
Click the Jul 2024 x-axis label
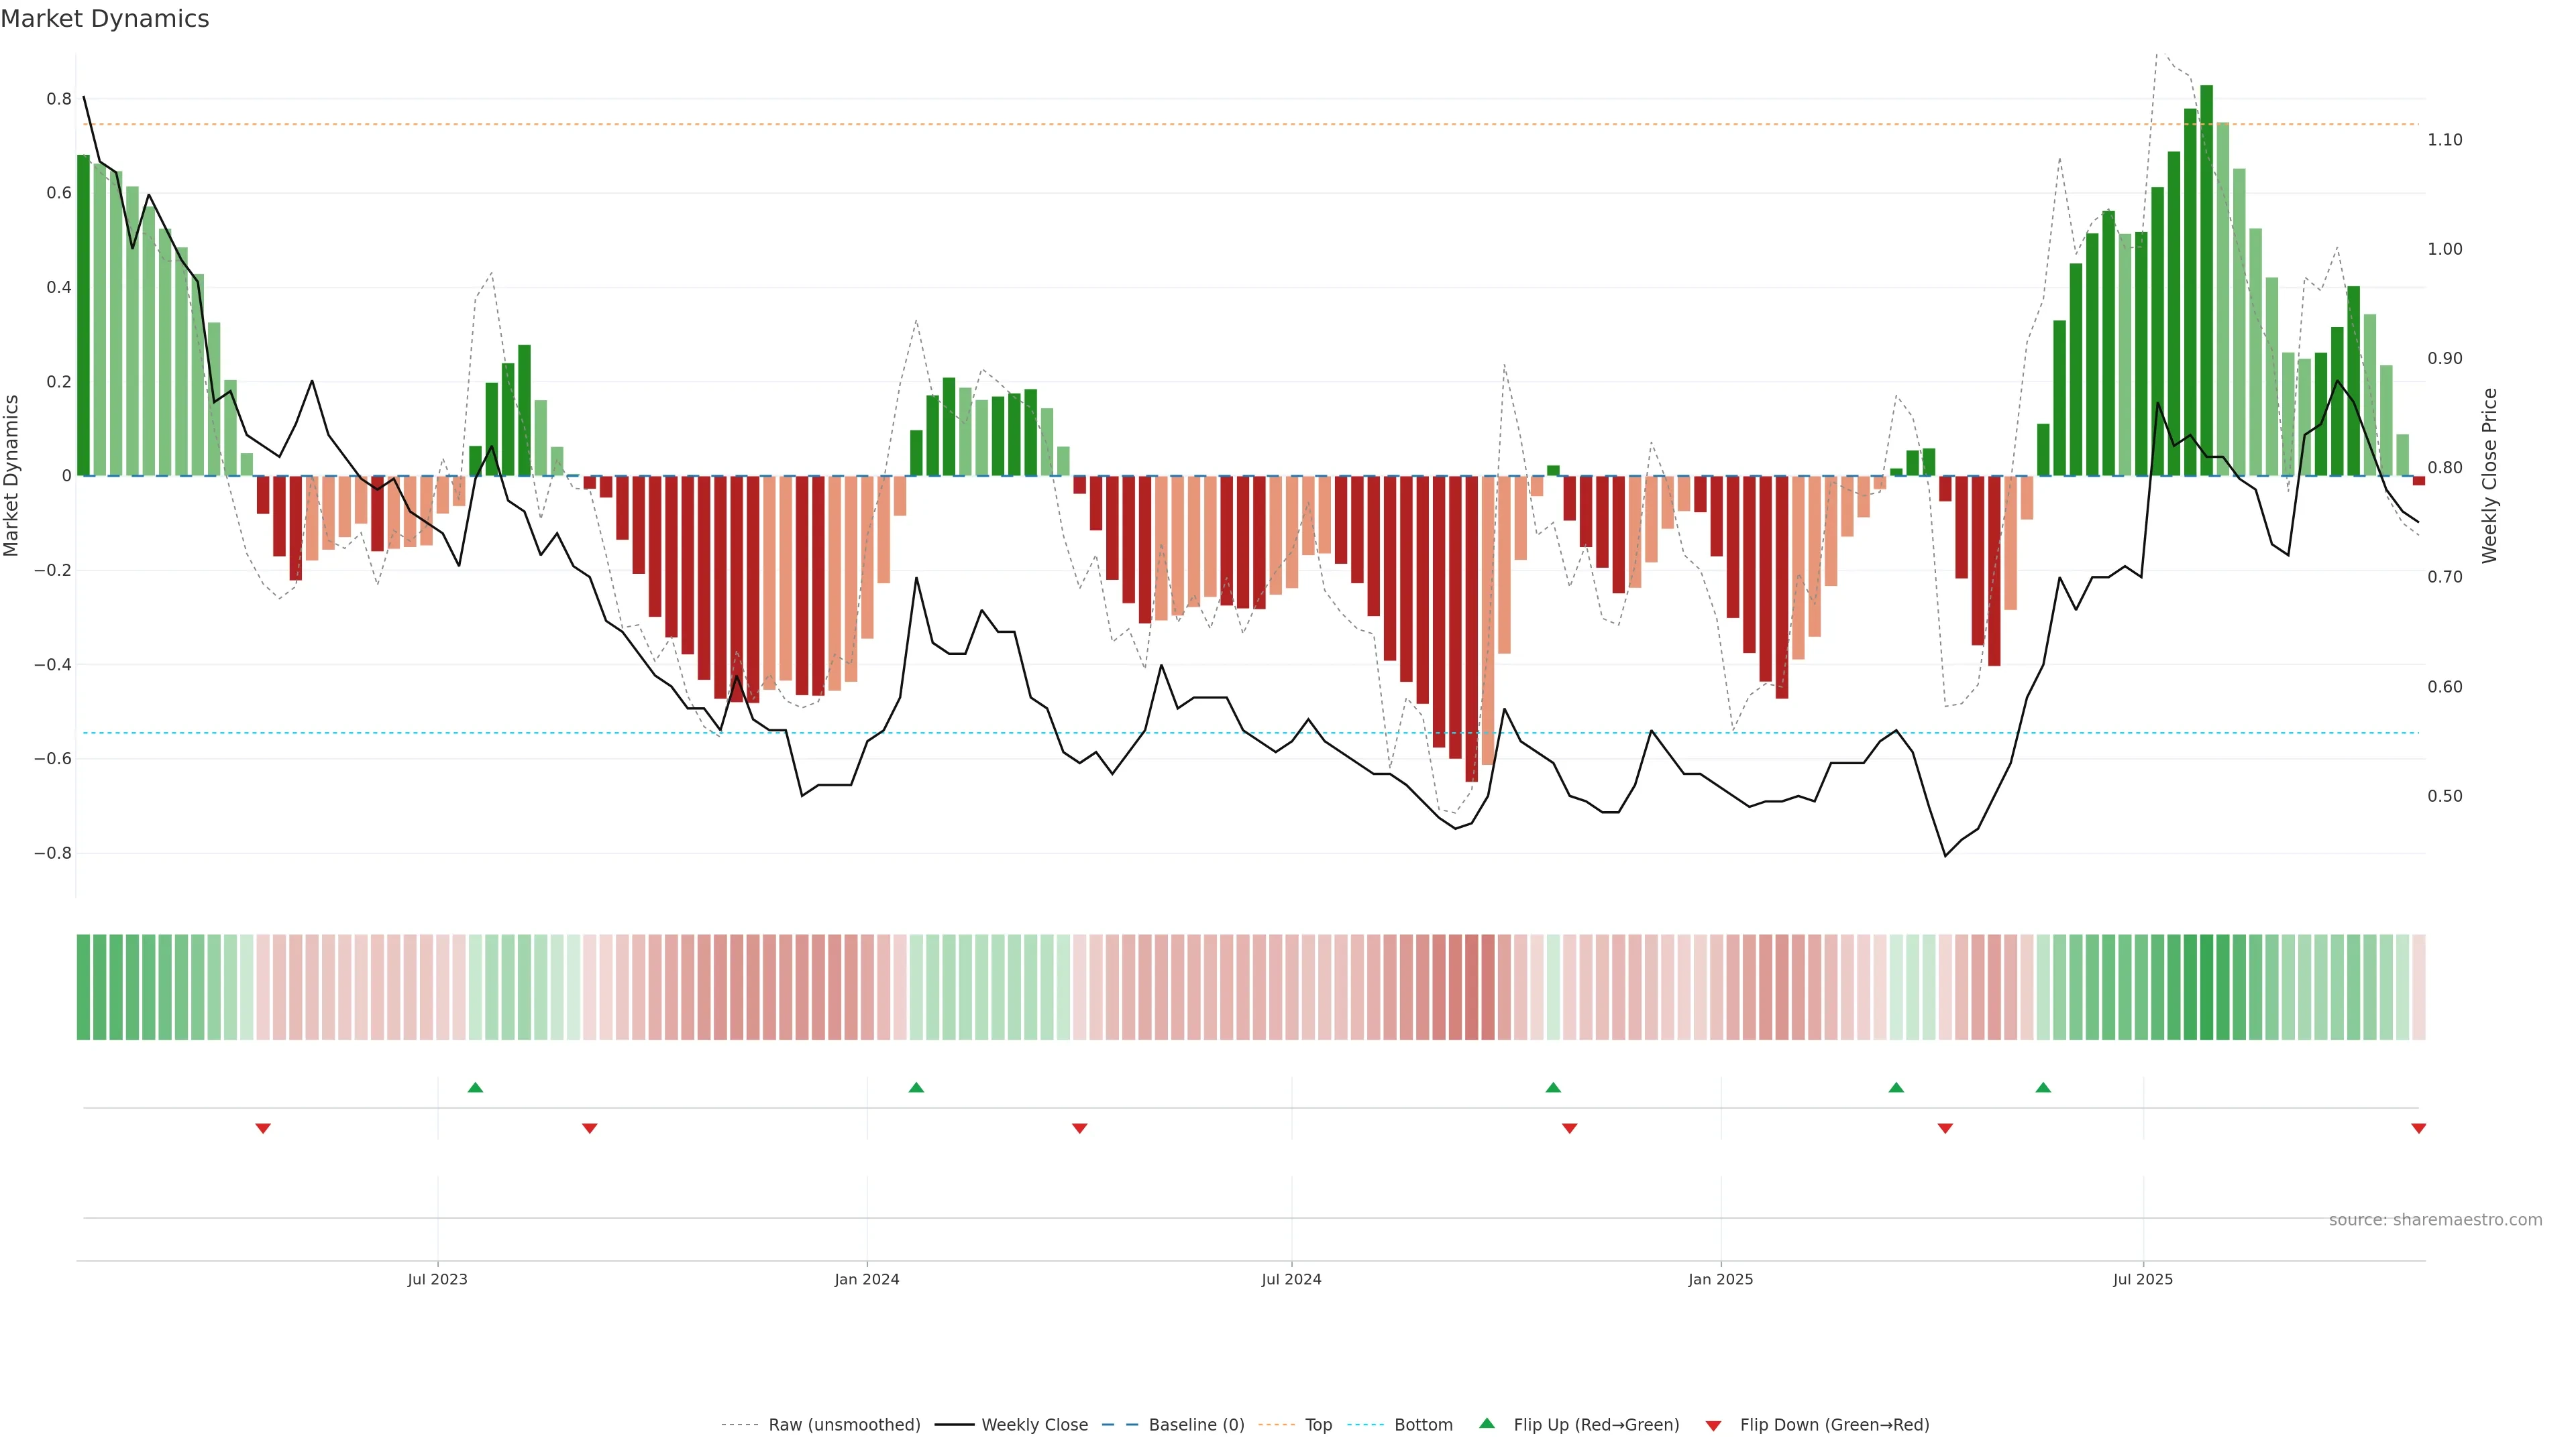click(x=1291, y=1279)
